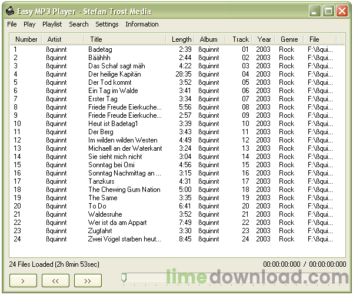The width and height of the screenshot is (353, 295).
Task: Click the Genre column header
Action: tap(289, 39)
